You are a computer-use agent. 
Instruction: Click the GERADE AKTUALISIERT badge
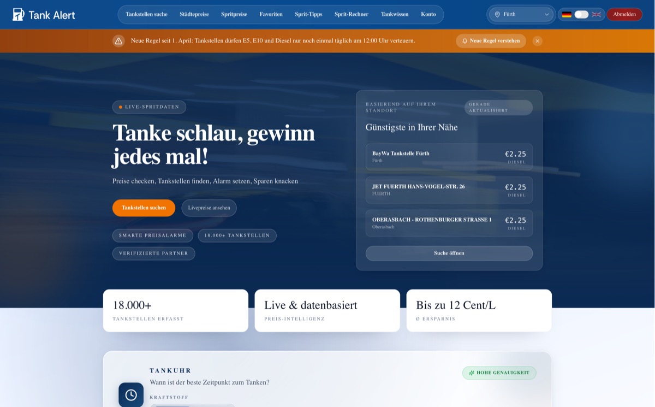(498, 108)
